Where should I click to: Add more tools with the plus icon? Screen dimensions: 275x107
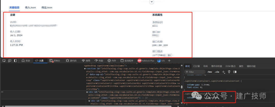coord(169,61)
